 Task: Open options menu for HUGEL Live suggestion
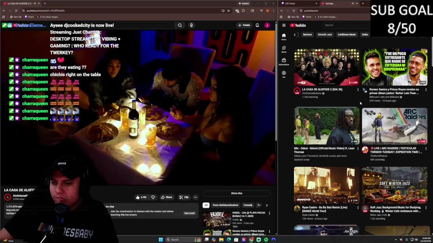click(269, 213)
